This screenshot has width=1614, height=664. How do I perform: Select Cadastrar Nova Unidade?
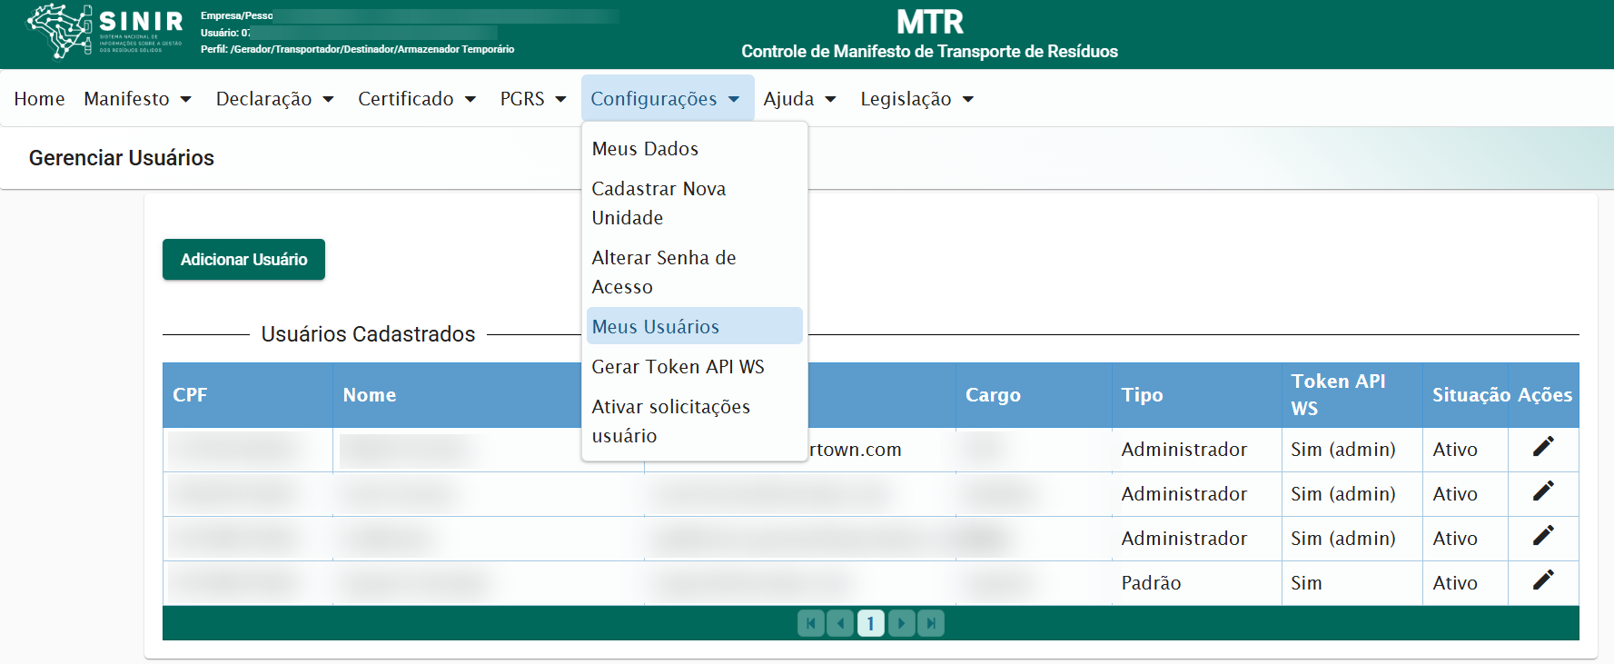[694, 203]
